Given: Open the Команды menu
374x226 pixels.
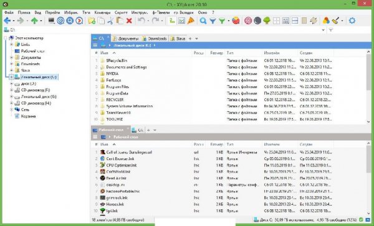Looking at the screenshot, I should 102,12.
